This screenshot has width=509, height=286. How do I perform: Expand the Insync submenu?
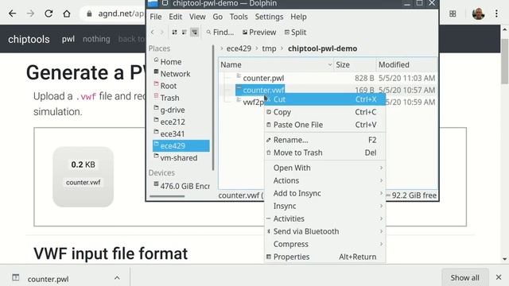(x=325, y=206)
